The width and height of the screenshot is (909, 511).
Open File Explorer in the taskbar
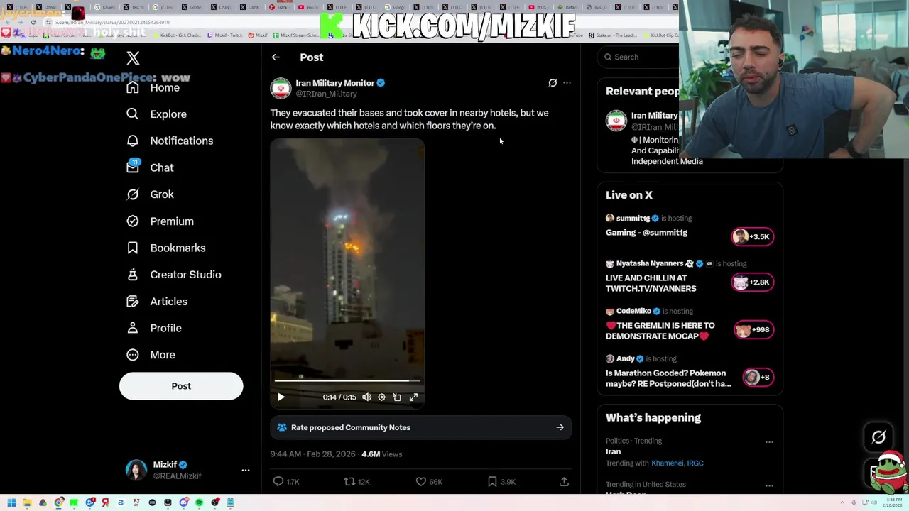pyautogui.click(x=27, y=502)
